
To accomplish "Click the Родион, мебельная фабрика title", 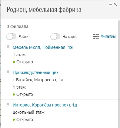I will [44, 10].
